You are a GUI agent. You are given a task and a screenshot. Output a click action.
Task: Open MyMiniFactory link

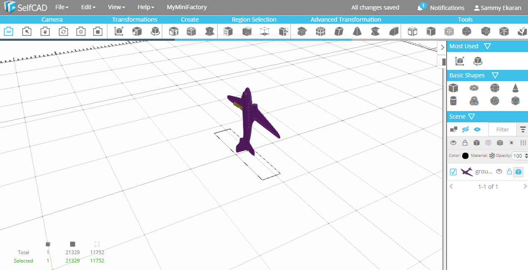[x=187, y=7]
